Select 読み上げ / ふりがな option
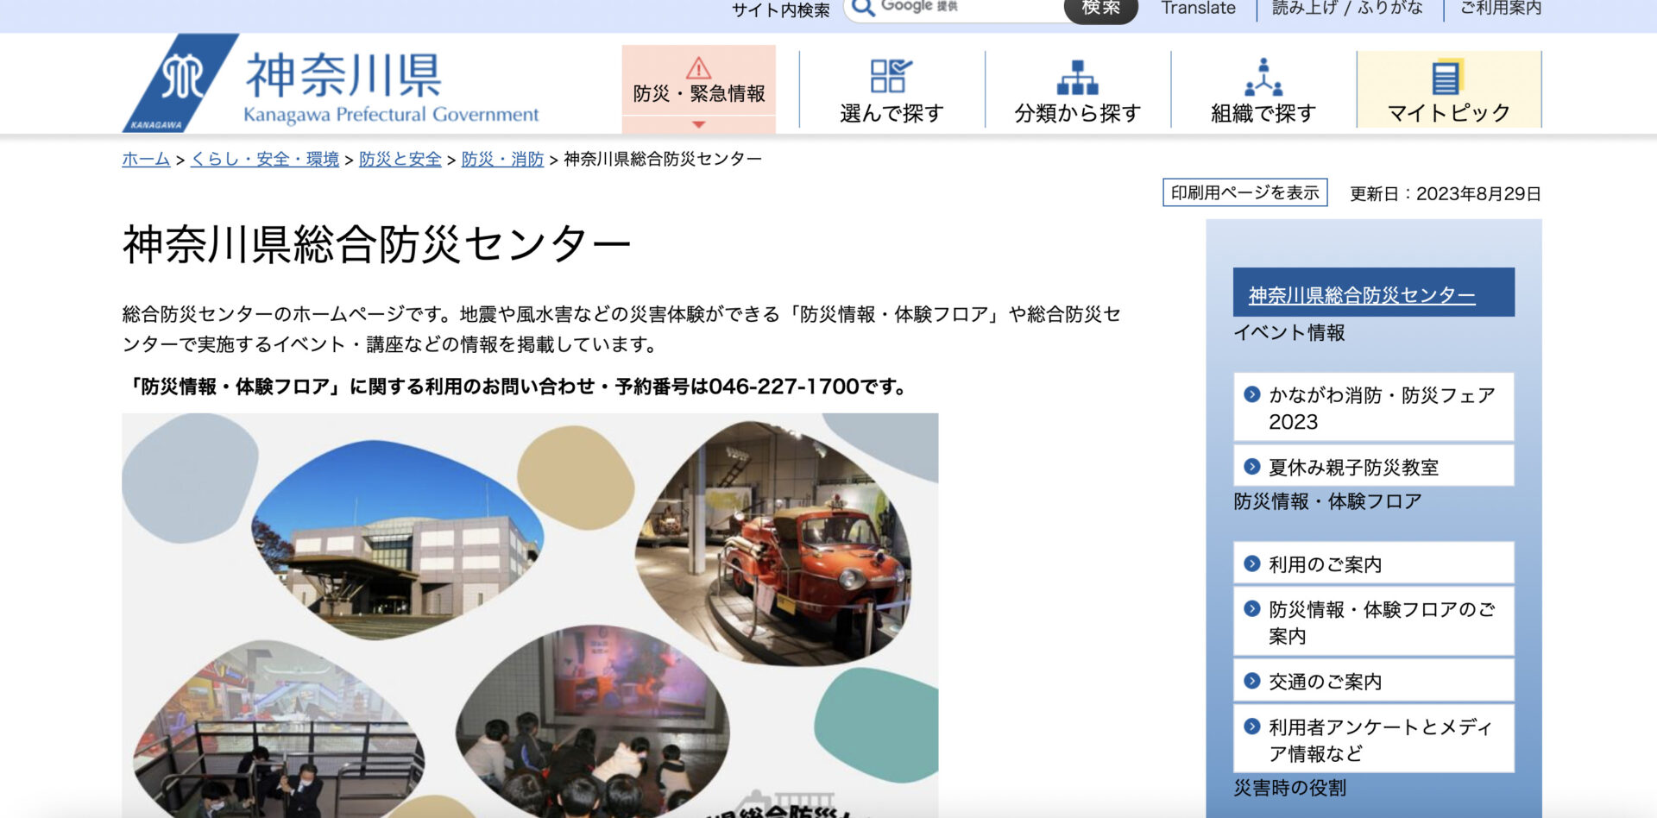This screenshot has width=1657, height=818. (1346, 9)
